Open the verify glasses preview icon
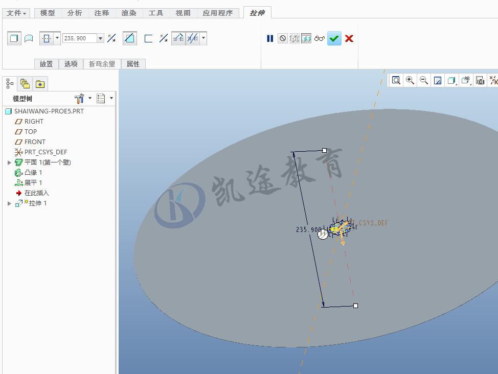The image size is (498, 374). click(x=320, y=38)
